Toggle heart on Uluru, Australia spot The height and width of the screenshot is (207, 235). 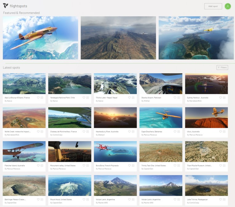(221, 131)
